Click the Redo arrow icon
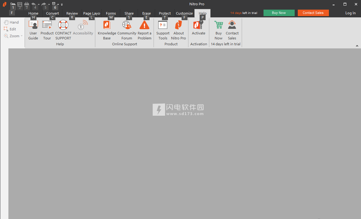The width and height of the screenshot is (361, 219). tap(44, 4)
